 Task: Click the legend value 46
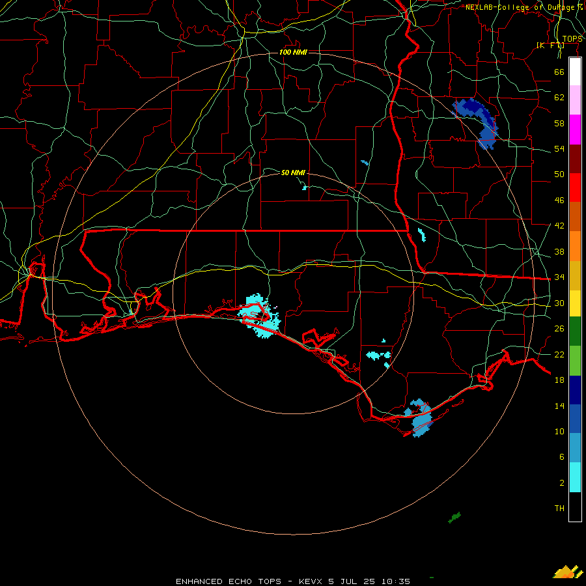tap(559, 201)
